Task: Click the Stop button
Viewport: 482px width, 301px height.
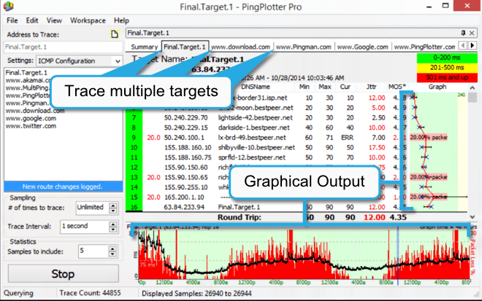Action: (x=63, y=274)
